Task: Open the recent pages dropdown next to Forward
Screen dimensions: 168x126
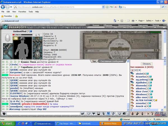Action: (11, 7)
